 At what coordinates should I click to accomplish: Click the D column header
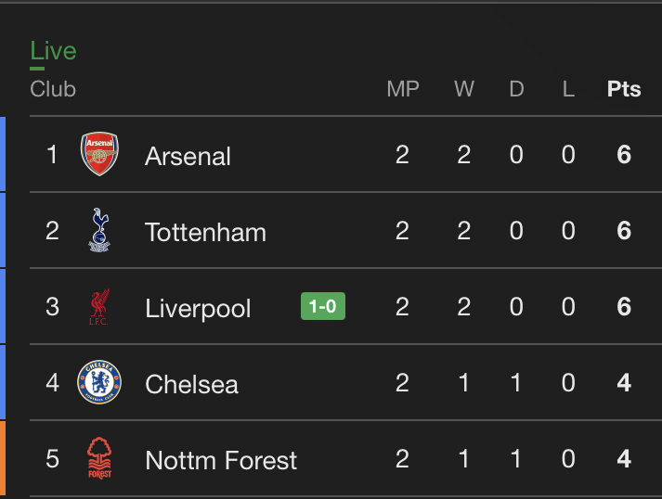click(517, 89)
